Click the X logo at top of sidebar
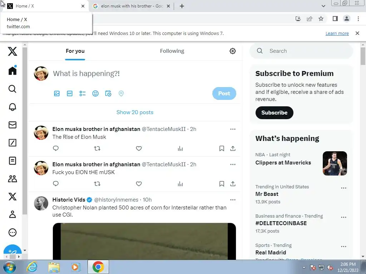The height and width of the screenshot is (274, 366). (x=13, y=51)
